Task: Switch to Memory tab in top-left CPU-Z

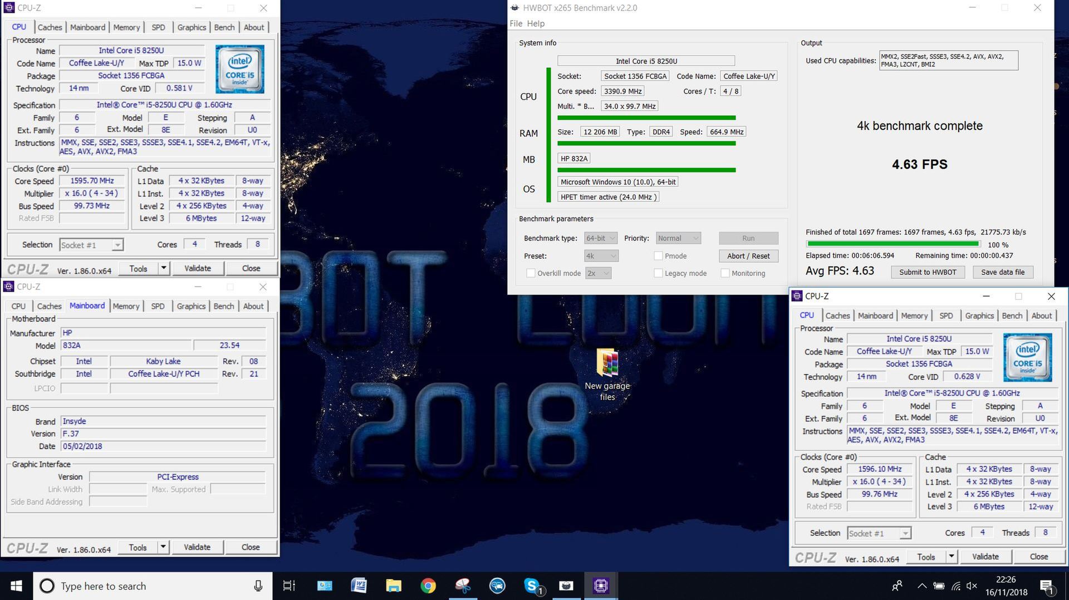Action: [126, 27]
